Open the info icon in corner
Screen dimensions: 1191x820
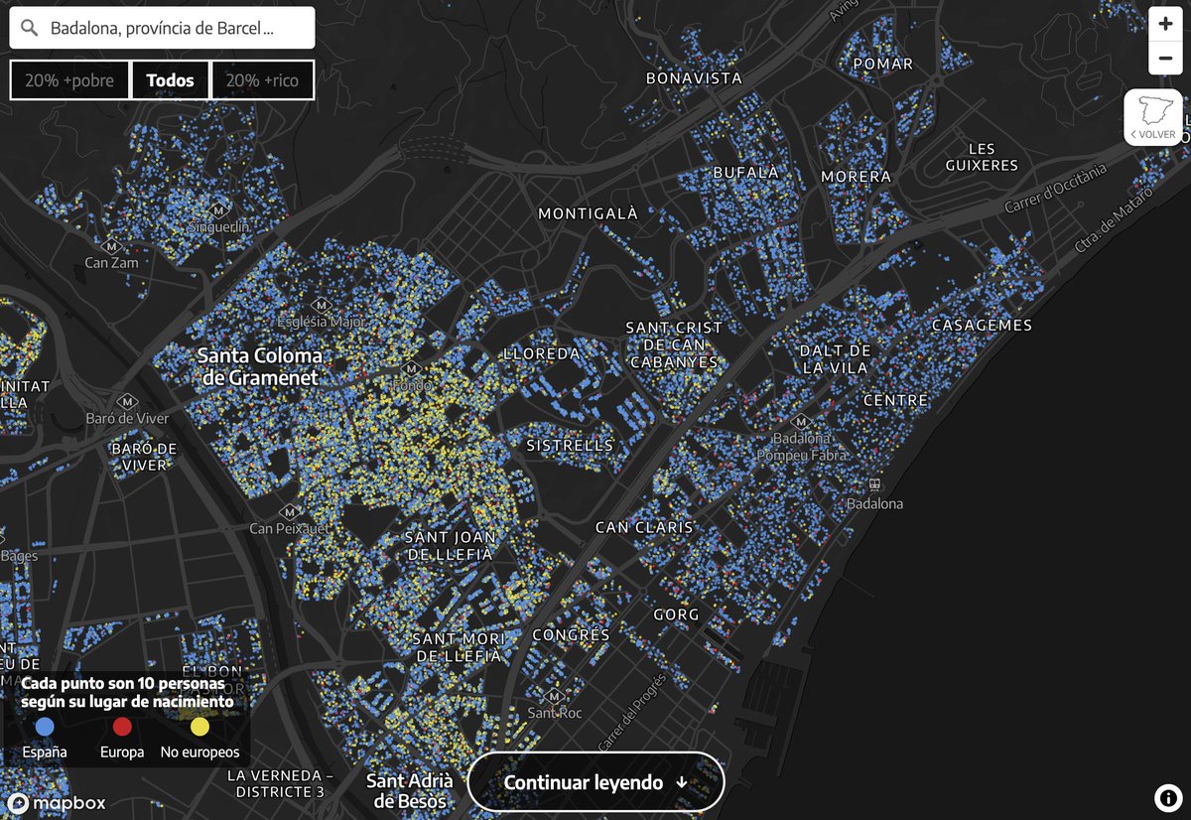tap(1167, 797)
